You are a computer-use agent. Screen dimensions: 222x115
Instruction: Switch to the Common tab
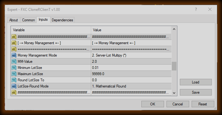click(x=29, y=20)
